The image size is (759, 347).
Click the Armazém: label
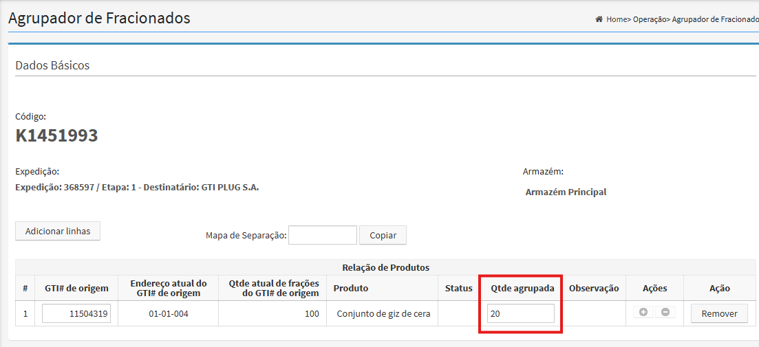(x=543, y=172)
